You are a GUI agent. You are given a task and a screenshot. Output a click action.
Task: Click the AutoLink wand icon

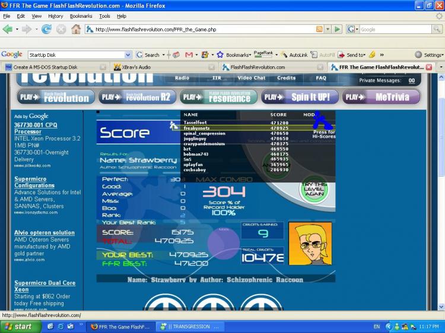click(x=284, y=55)
